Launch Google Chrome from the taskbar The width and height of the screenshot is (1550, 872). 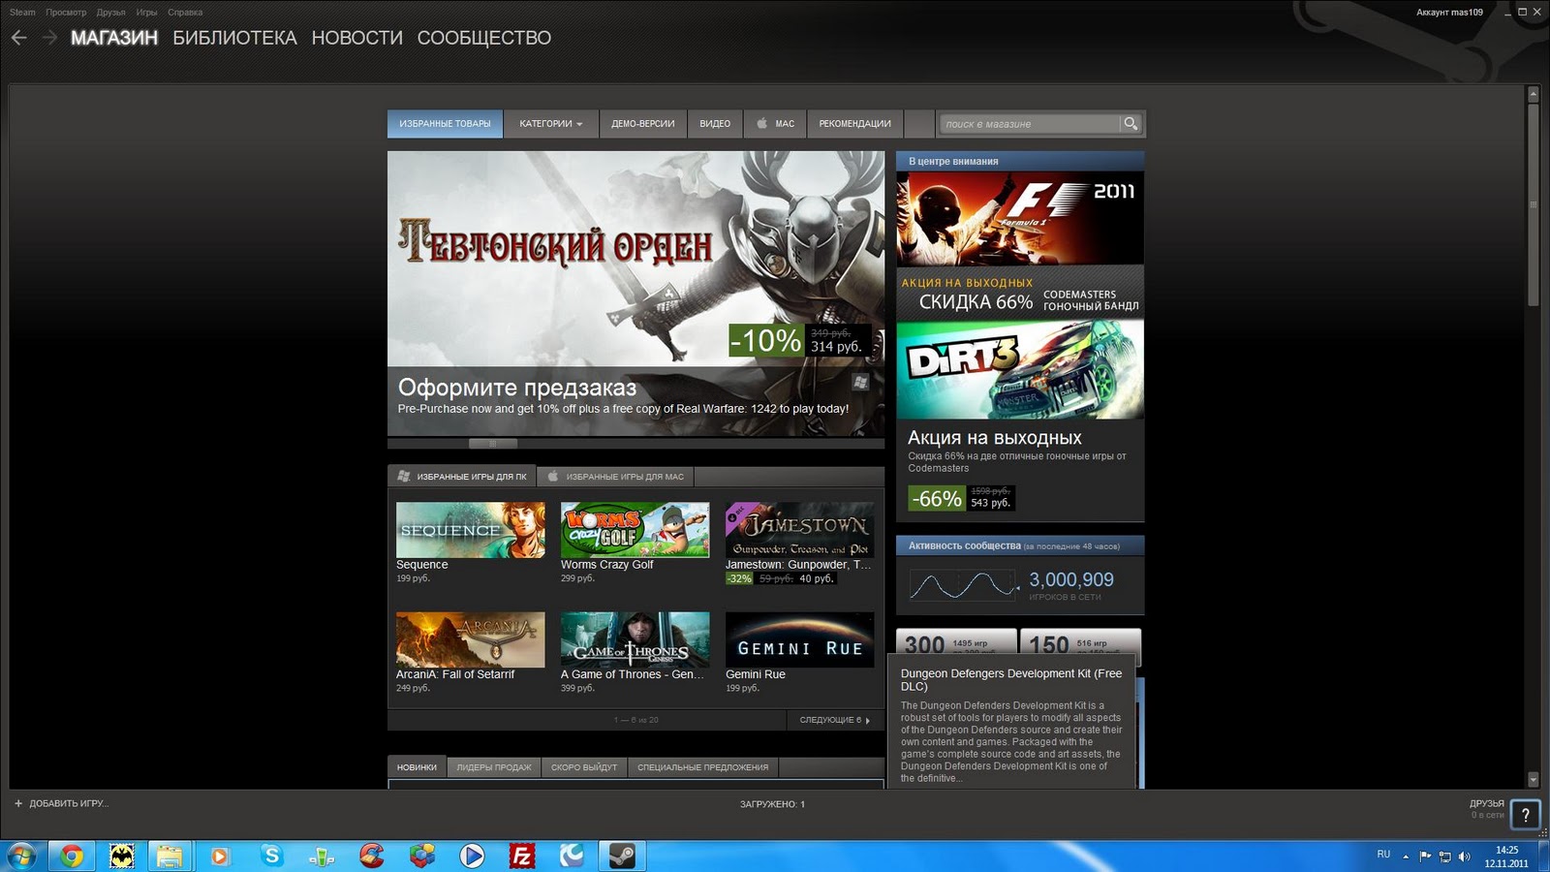pyautogui.click(x=72, y=856)
